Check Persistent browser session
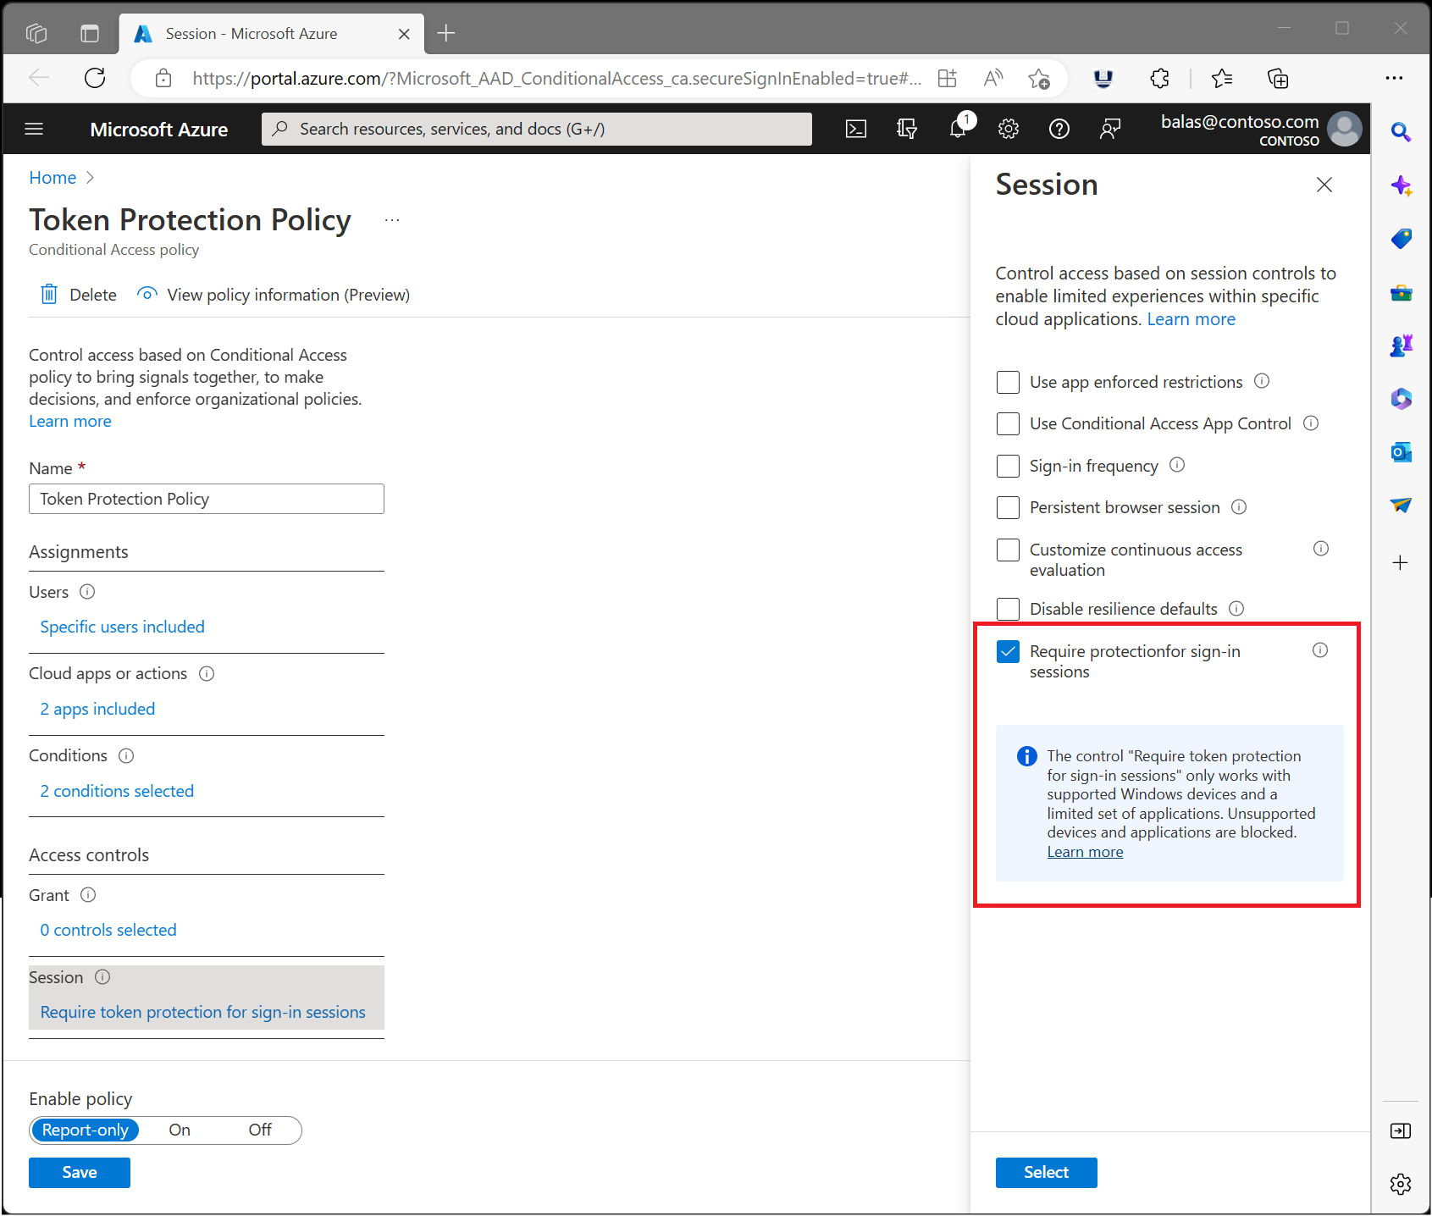The height and width of the screenshot is (1216, 1432). (1007, 507)
